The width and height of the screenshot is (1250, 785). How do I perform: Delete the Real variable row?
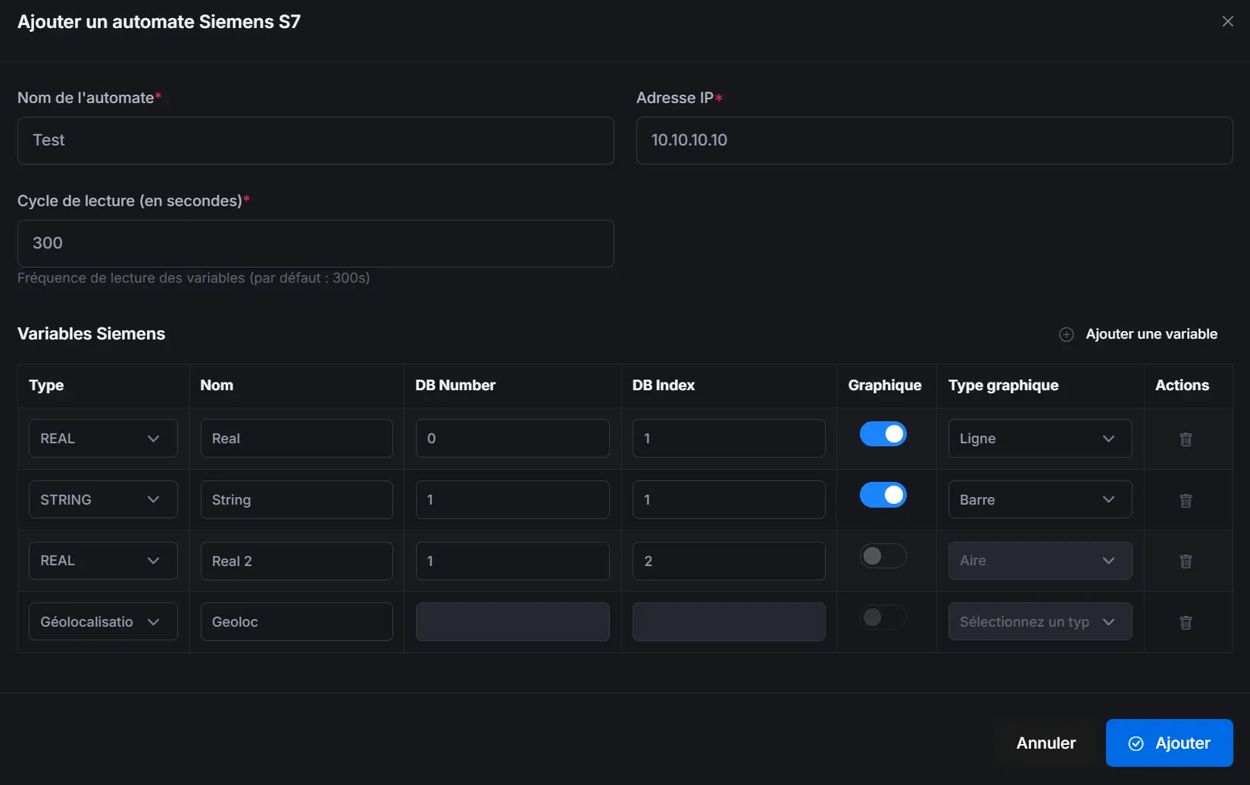(x=1186, y=439)
